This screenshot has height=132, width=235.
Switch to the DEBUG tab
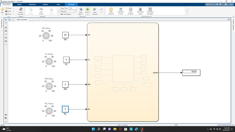(19, 4)
